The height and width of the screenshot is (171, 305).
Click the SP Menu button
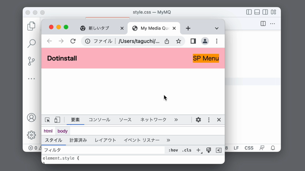pos(206,58)
